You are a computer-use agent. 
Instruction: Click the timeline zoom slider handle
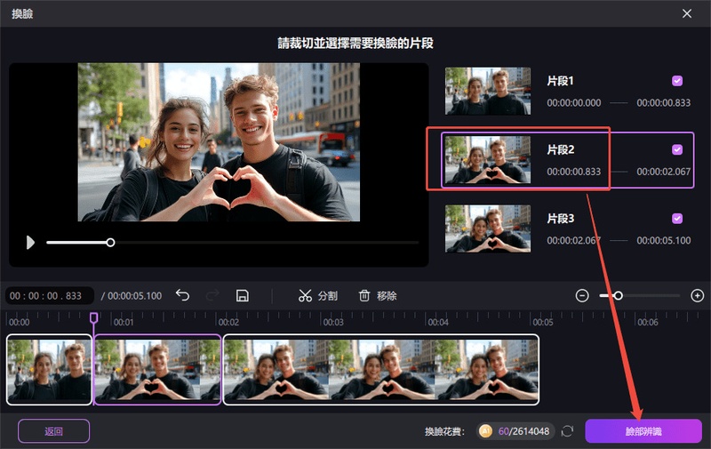[618, 296]
